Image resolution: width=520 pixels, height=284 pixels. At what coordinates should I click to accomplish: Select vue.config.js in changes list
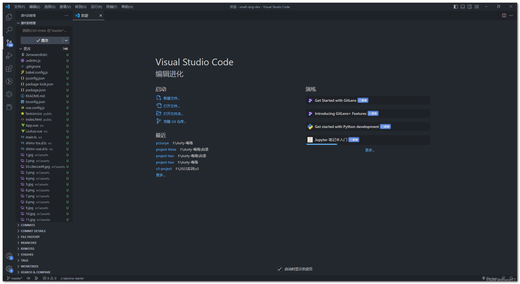(x=44, y=108)
